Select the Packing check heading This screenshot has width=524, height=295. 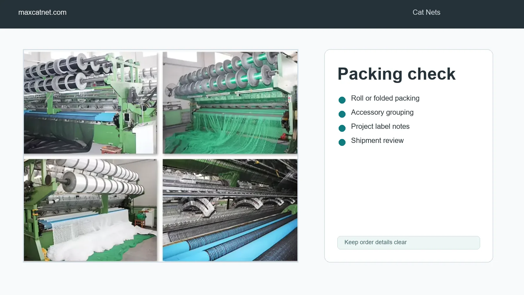click(396, 74)
